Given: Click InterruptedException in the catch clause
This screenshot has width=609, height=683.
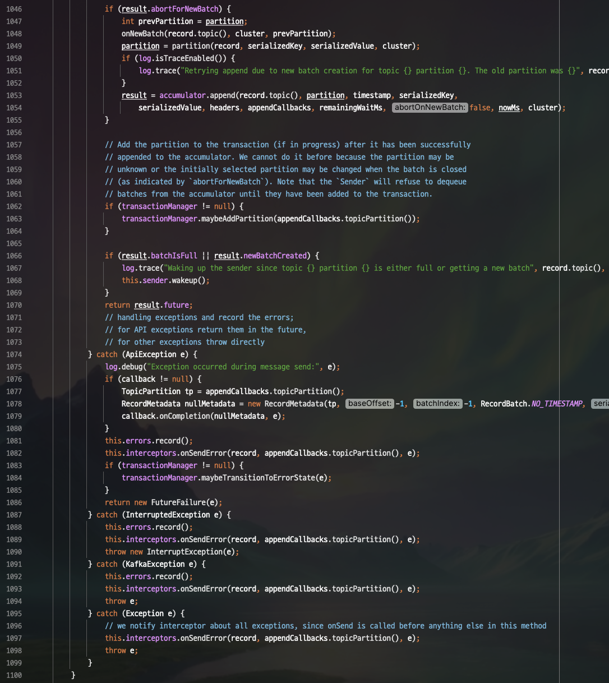Looking at the screenshot, I should (168, 515).
